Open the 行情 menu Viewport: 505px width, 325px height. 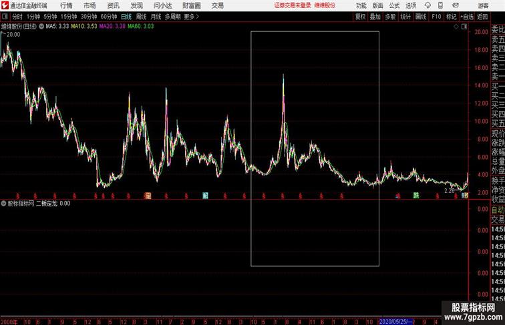[x=66, y=5]
